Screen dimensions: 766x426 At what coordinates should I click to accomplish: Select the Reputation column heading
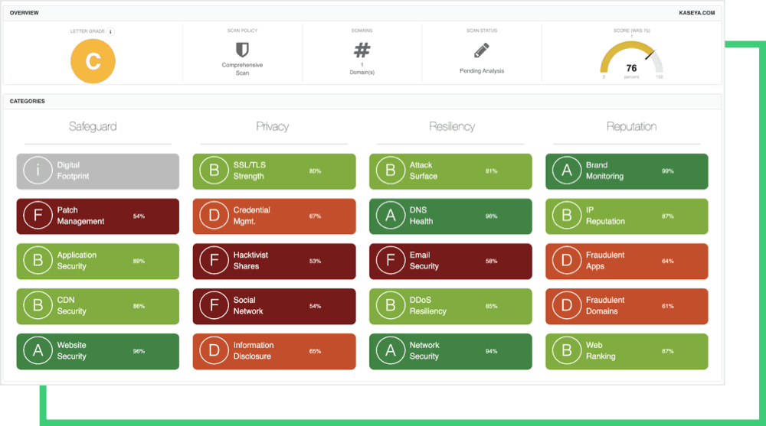pyautogui.click(x=631, y=127)
